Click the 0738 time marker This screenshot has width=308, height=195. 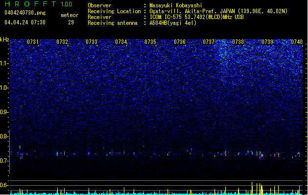[x=238, y=42]
